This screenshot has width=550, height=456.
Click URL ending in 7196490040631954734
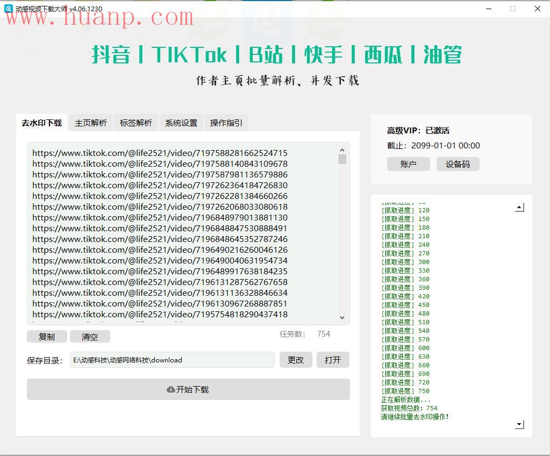160,261
